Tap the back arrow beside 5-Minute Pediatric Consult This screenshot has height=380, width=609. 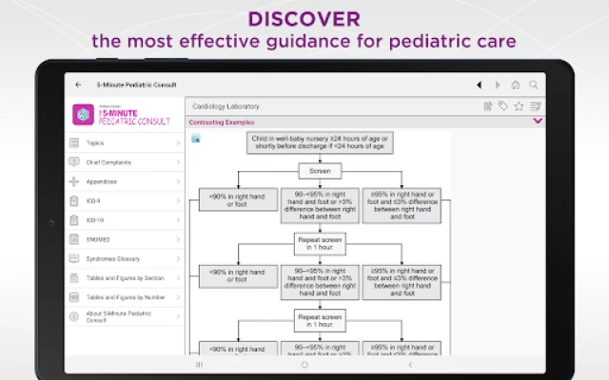coord(78,85)
